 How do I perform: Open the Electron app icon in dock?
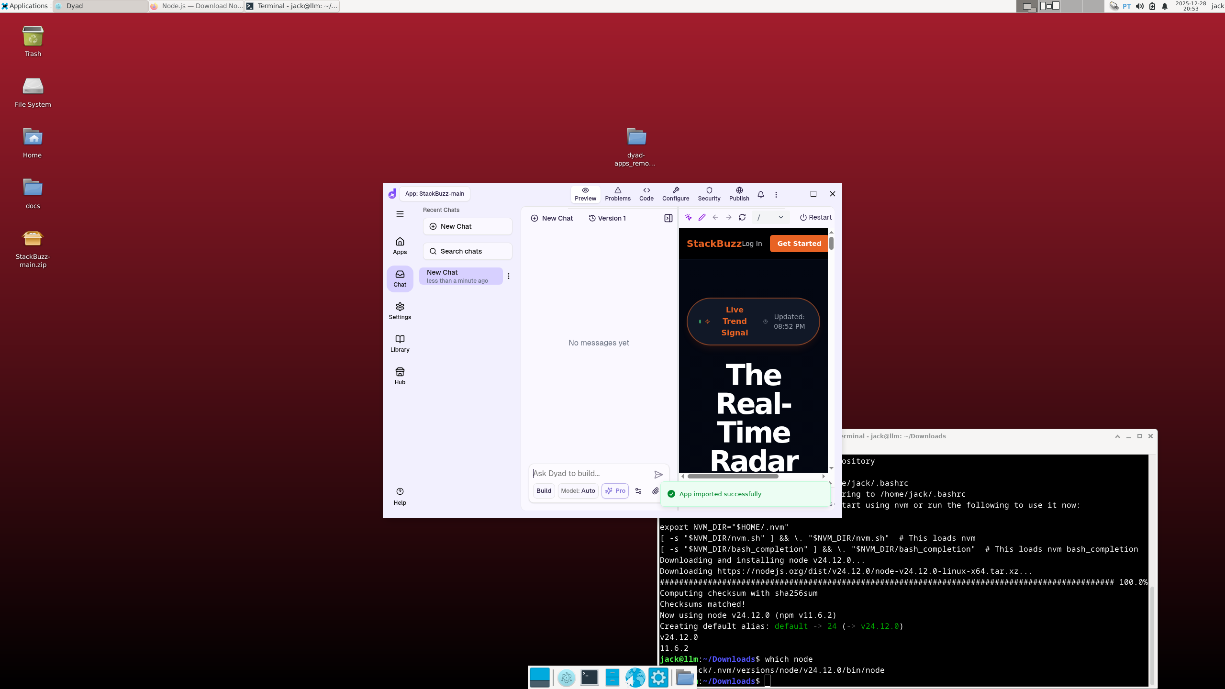tap(566, 678)
